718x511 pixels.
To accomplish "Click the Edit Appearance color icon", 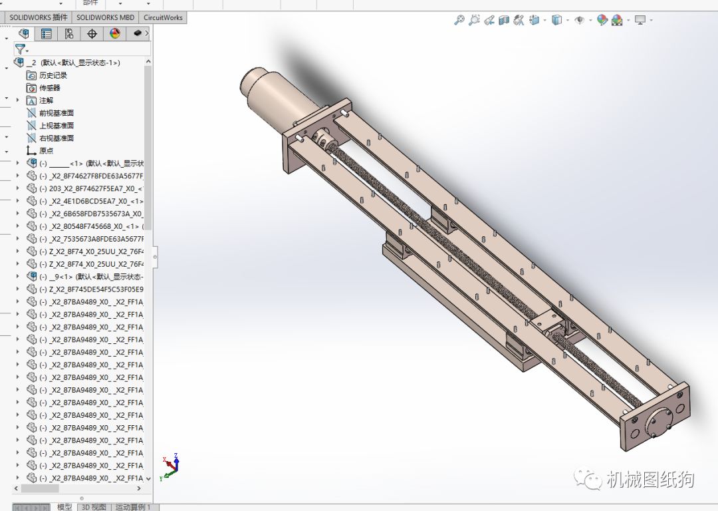I will pos(602,20).
